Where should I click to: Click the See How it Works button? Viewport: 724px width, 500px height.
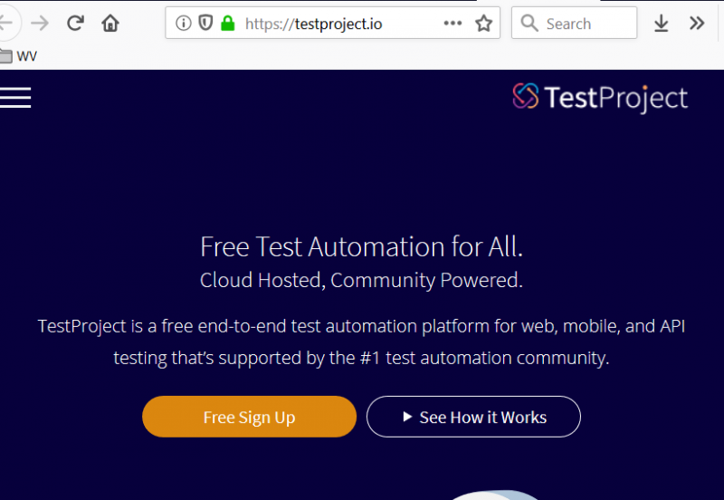(x=473, y=417)
